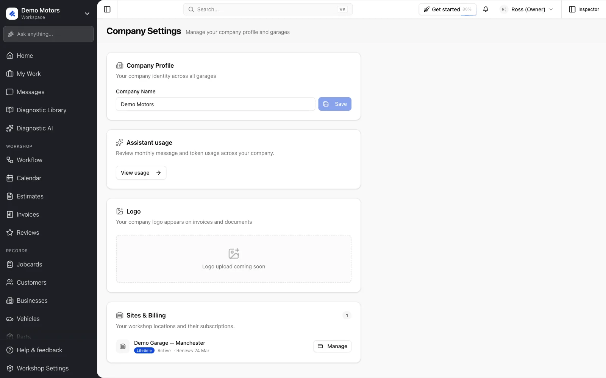Click the Jobcards clipboard icon
606x378 pixels.
click(10, 264)
